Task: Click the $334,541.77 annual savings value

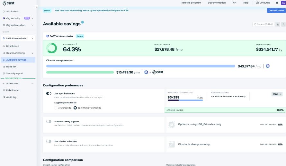Action: point(267,49)
